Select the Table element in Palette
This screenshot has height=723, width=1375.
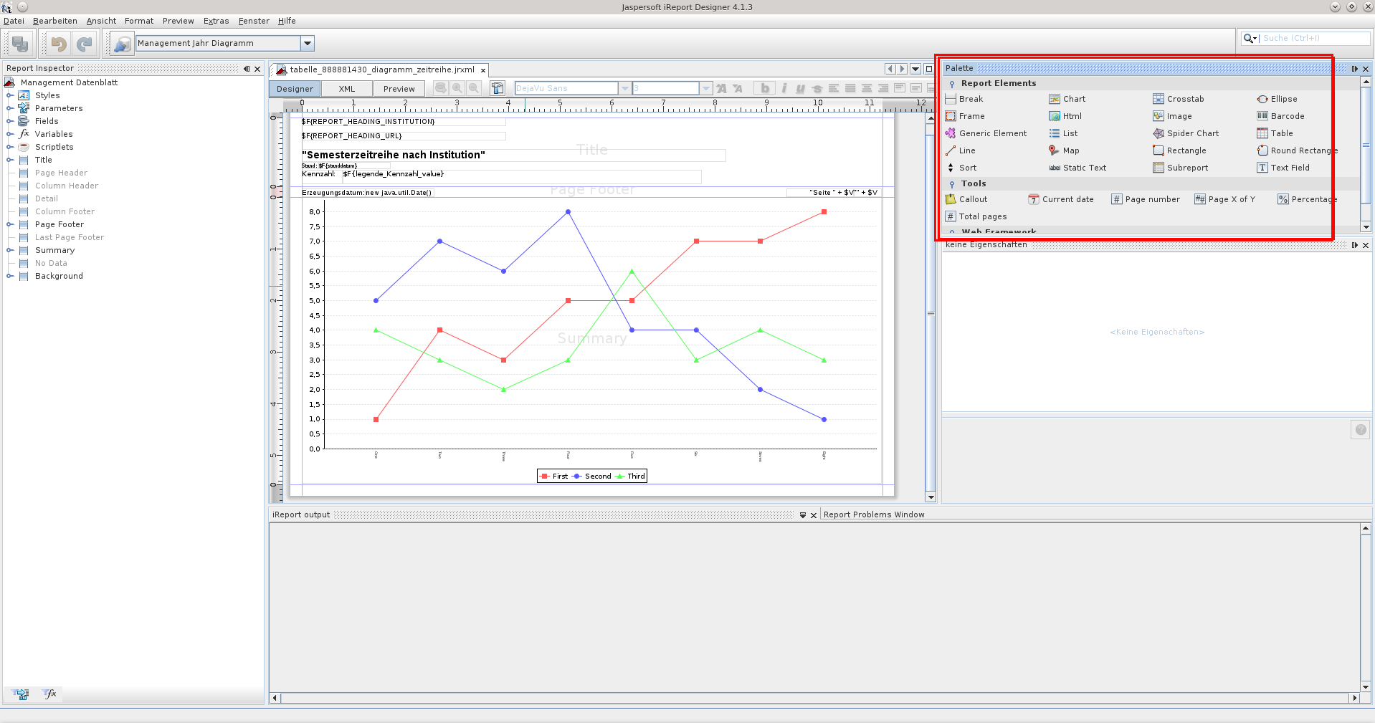(1275, 133)
